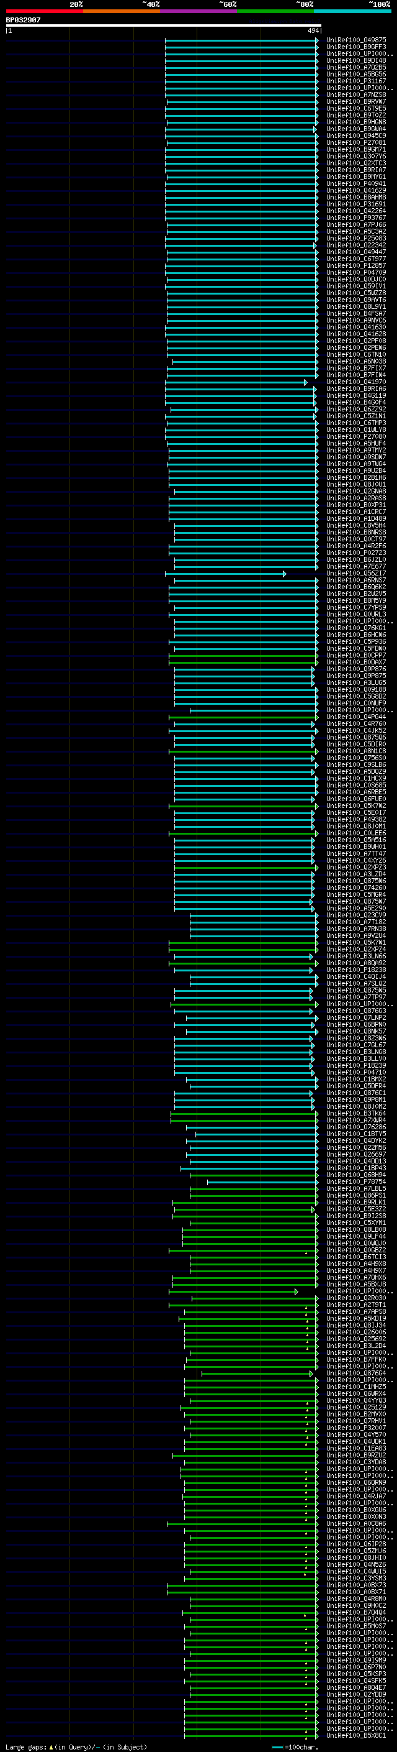
Task: Select the UniRef100_P27081 label
Action: [x=356, y=143]
